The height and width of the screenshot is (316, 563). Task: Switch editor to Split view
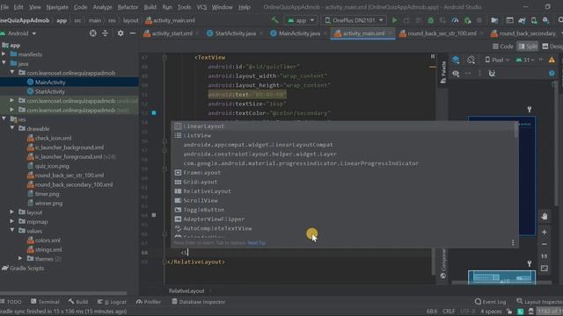tap(528, 47)
